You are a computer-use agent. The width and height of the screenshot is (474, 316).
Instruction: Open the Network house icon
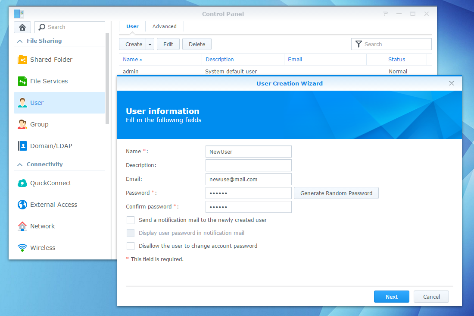[22, 226]
